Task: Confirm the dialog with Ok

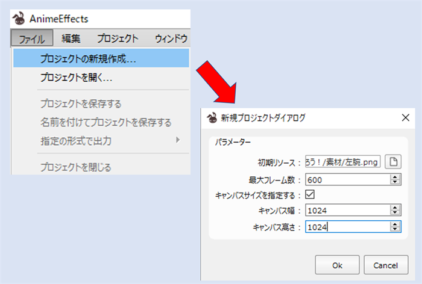Action: (337, 265)
